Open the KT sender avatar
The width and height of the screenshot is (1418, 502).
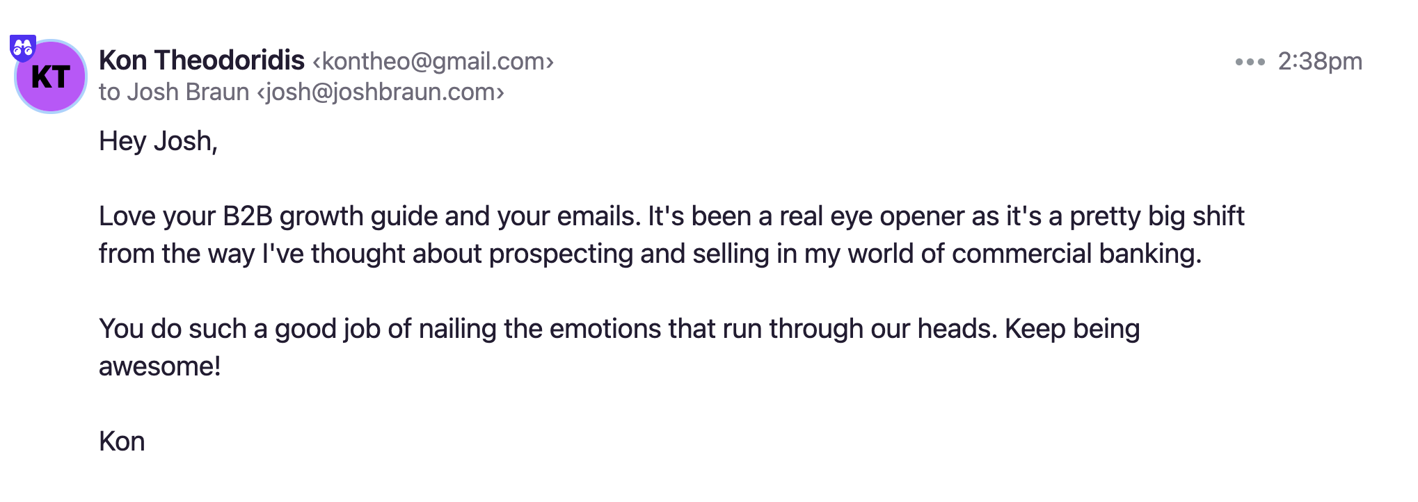[x=51, y=76]
